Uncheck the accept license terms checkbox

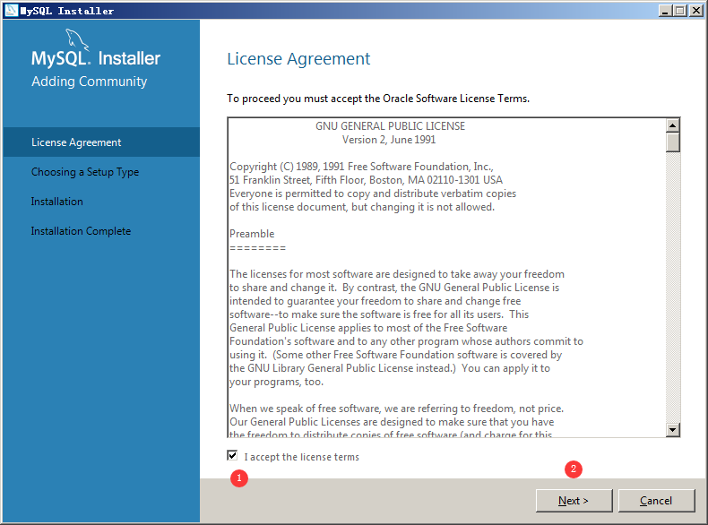pyautogui.click(x=232, y=455)
